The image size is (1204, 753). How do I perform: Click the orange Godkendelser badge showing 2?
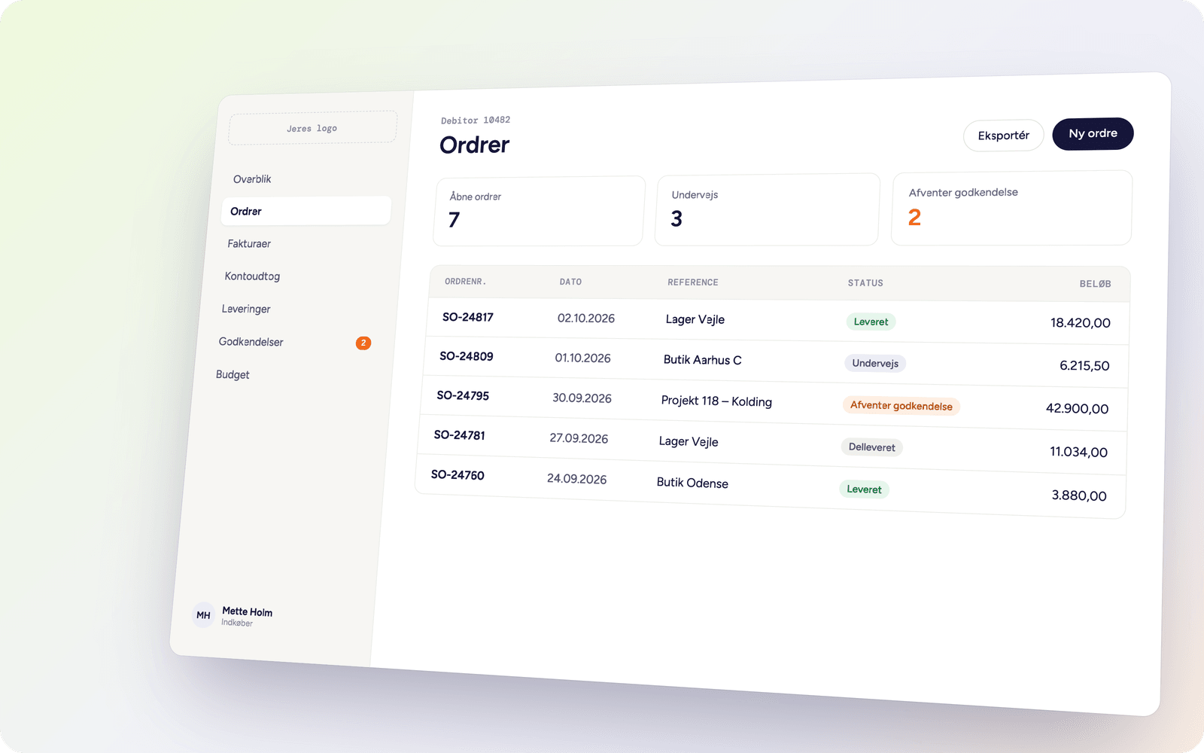coord(363,343)
